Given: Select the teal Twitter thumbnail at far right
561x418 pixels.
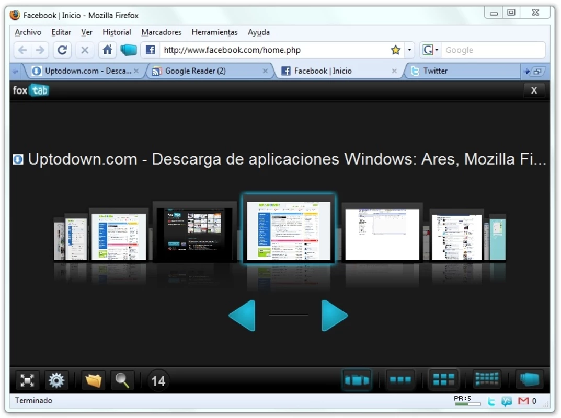Looking at the screenshot, I should pos(497,239).
